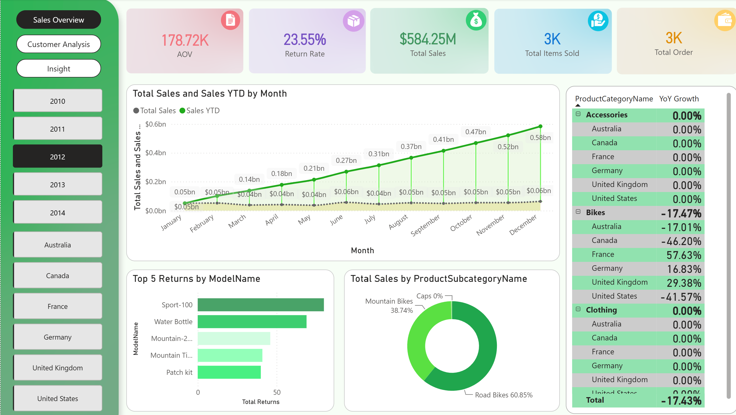Click the Mountain-2... returns bar

coord(234,338)
